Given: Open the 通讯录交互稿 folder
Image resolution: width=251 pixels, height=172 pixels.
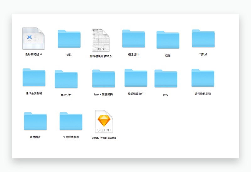Looking at the screenshot, I should [34, 78].
